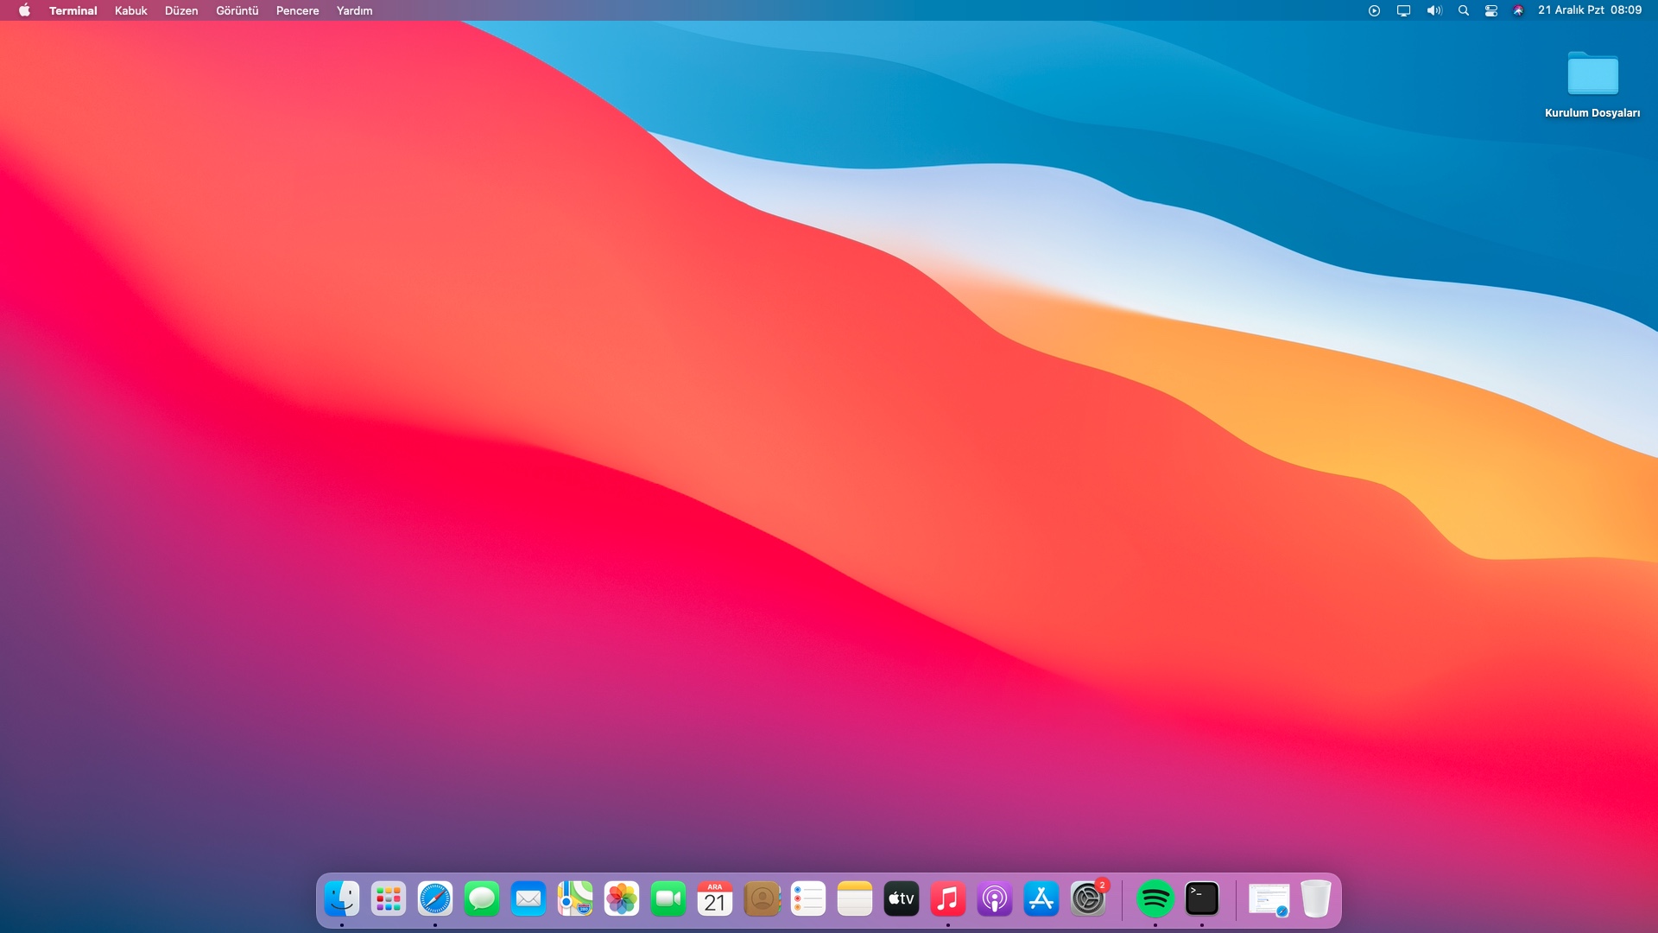Open the Terminal app icon

point(1202,899)
